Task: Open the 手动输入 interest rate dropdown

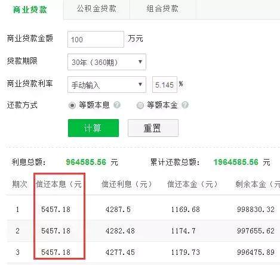Action: (x=107, y=85)
